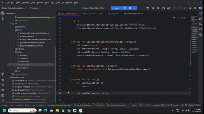This screenshot has height=114, width=204.
Task: Click the Windows taskbar search box
Action: (22, 111)
